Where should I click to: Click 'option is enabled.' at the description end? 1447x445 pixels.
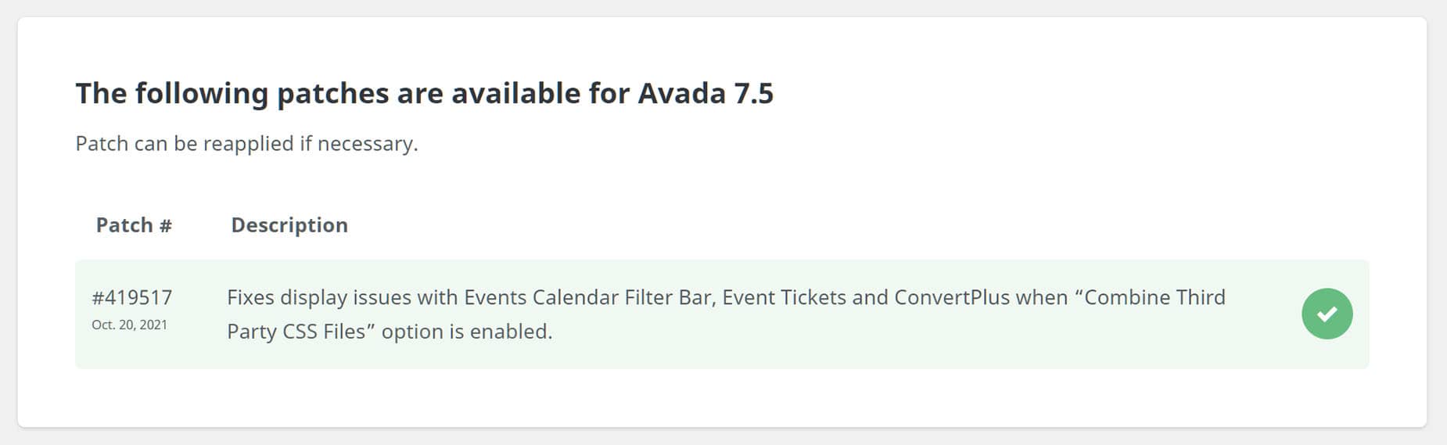tap(467, 332)
